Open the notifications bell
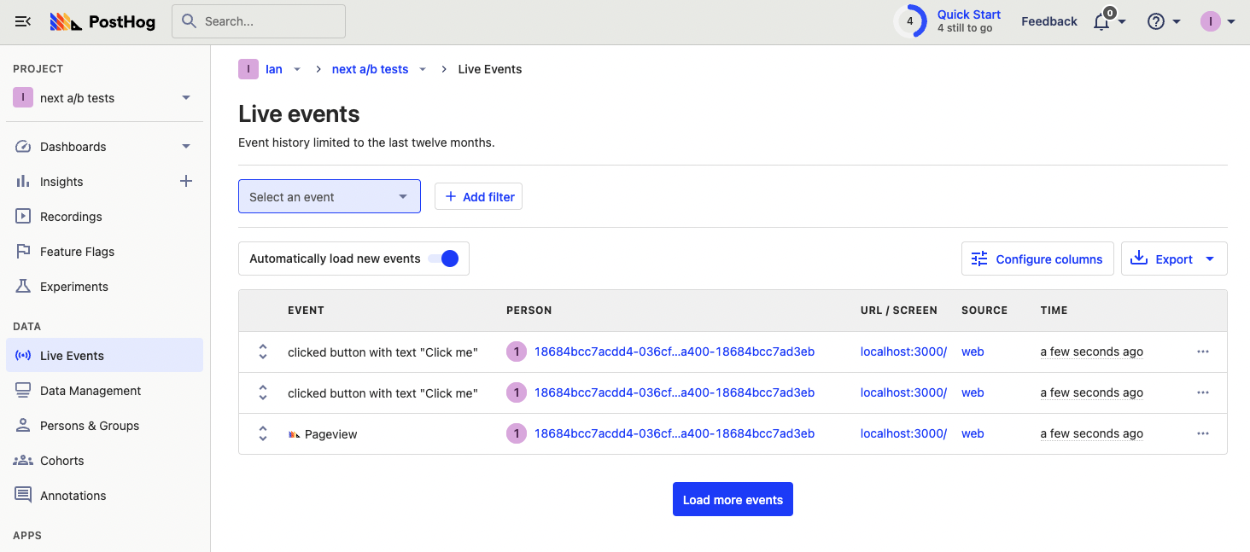1250x552 pixels. click(1102, 22)
